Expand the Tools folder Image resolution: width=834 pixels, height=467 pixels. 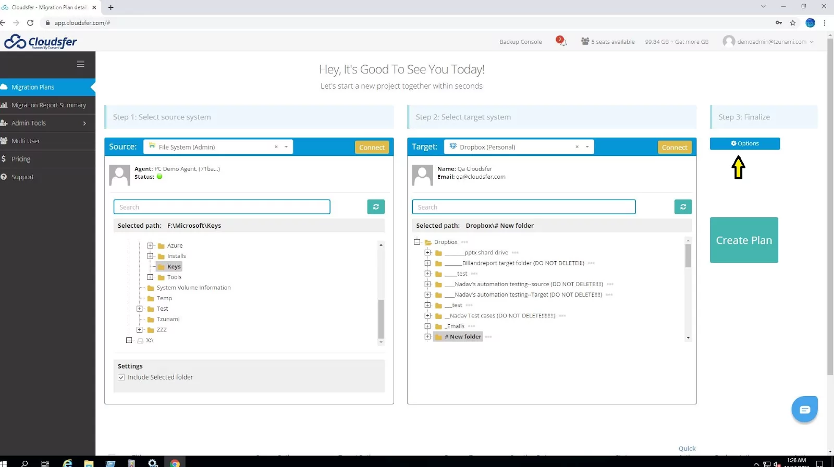(150, 277)
